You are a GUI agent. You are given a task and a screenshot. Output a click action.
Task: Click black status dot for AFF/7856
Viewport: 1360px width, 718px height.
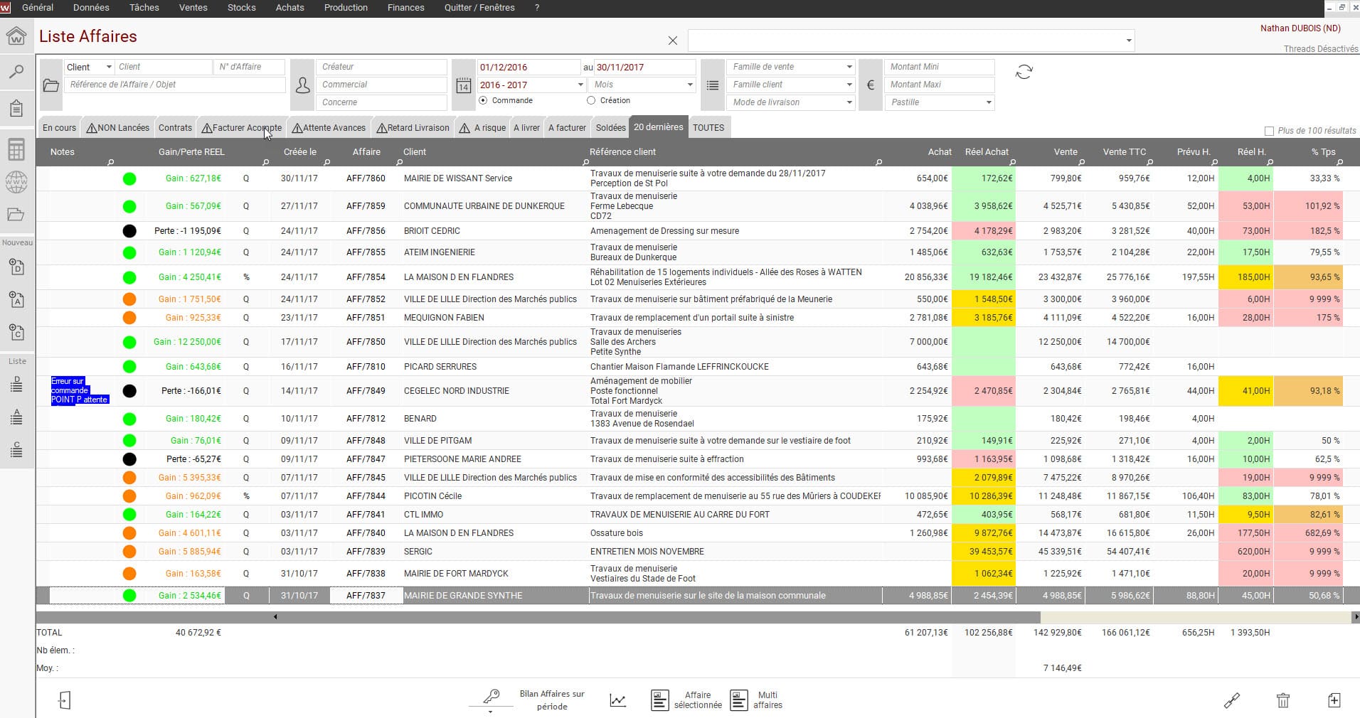tap(129, 231)
